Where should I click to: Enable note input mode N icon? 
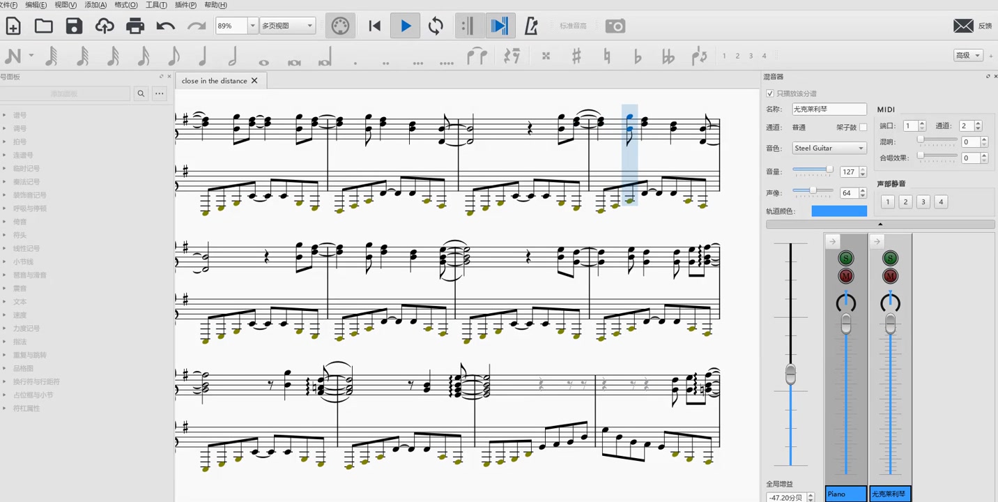pos(13,56)
